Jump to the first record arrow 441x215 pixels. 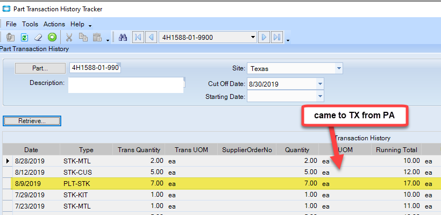138,37
